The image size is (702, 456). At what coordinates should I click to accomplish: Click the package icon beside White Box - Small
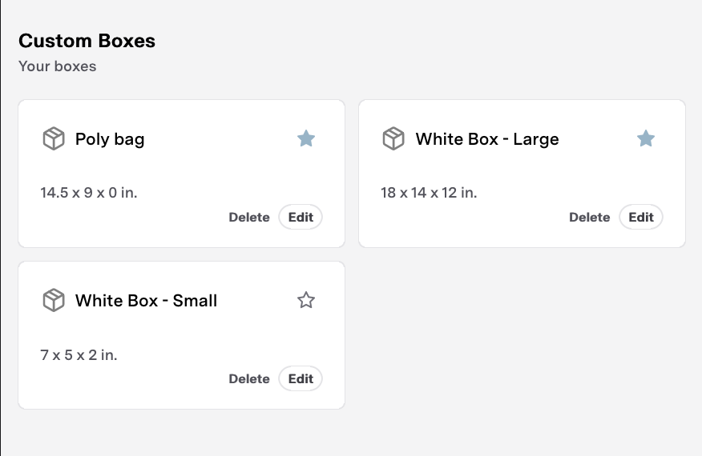tap(53, 300)
